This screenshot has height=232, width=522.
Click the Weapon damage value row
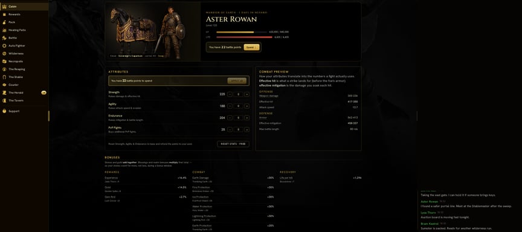click(x=308, y=95)
